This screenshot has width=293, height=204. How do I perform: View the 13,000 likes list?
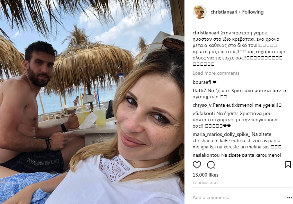click(x=205, y=175)
